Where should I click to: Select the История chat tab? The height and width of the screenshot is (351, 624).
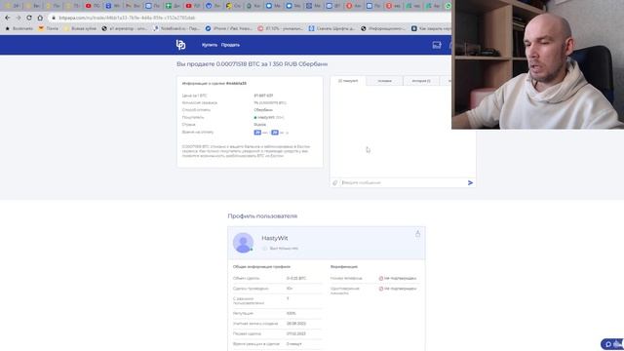click(x=421, y=81)
